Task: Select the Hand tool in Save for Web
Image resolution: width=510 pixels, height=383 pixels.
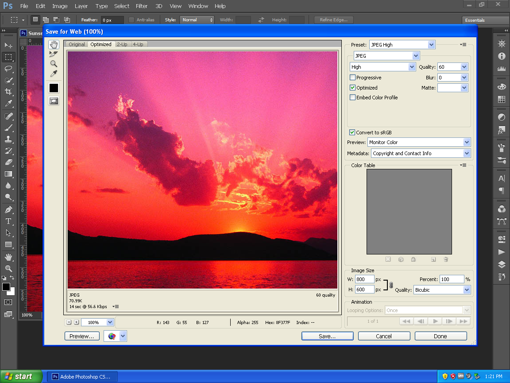Action: point(54,44)
